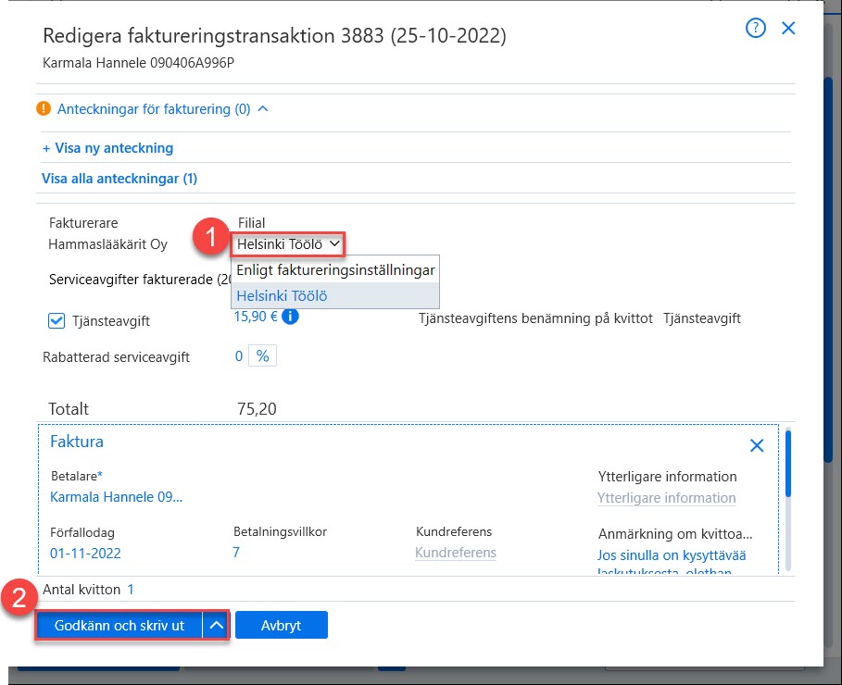Close the billing transaction dialog
Screen dimensions: 842x685
[787, 28]
